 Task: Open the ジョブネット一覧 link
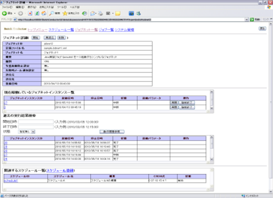click(86, 30)
